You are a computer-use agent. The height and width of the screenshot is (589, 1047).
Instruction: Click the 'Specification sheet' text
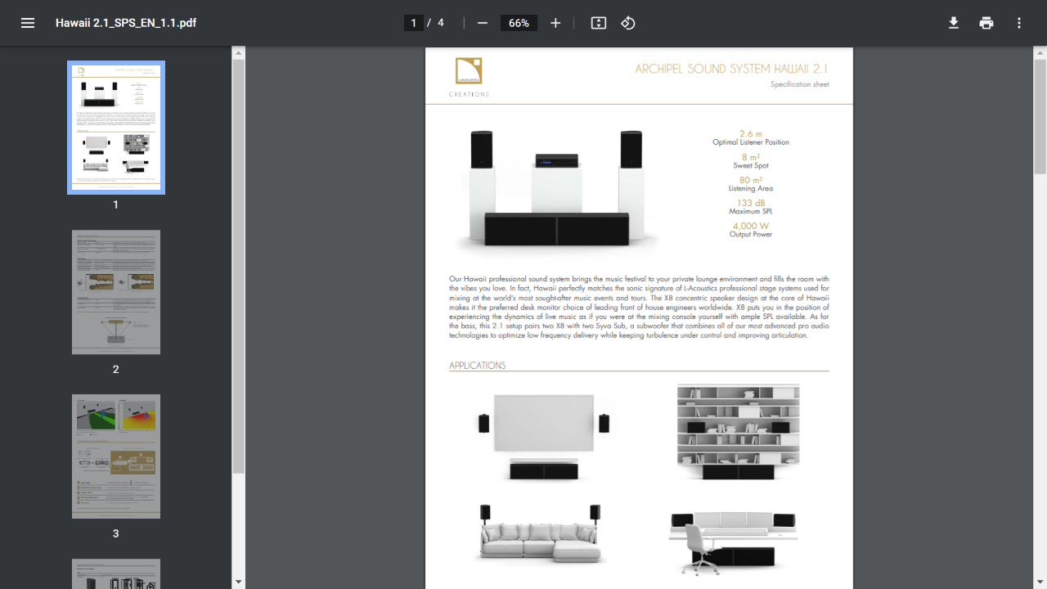[x=799, y=84]
